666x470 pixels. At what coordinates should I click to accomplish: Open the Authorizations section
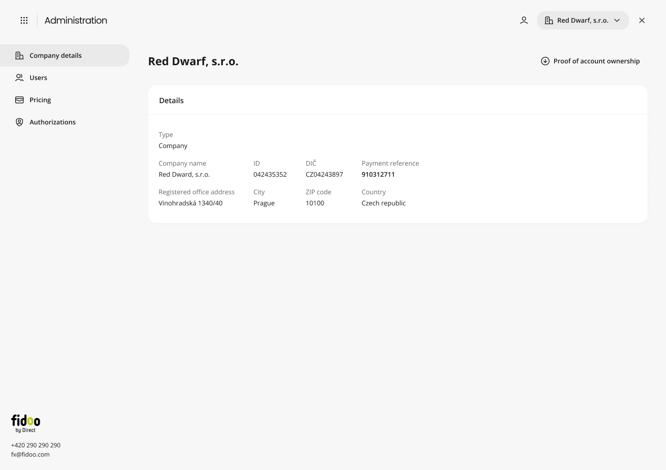(65, 122)
